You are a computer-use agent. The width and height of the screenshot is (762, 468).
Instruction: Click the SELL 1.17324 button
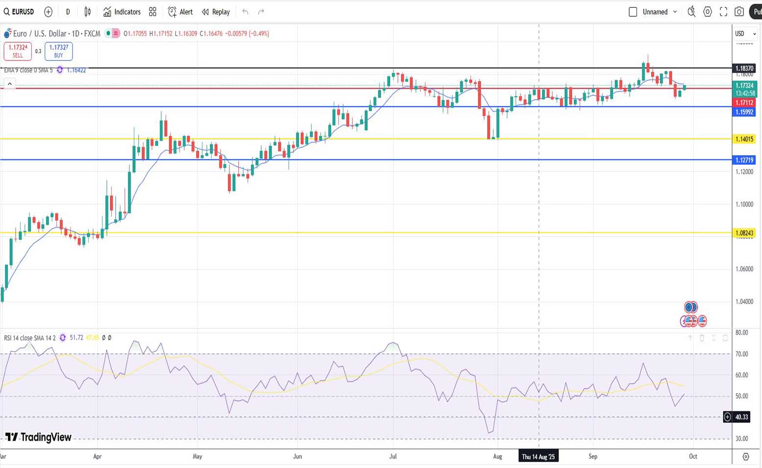point(18,51)
